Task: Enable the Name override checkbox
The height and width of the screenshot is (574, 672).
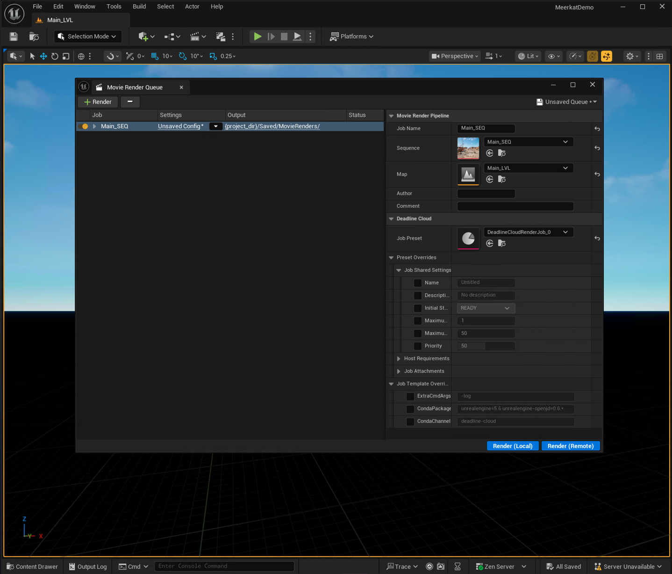Action: (417, 283)
